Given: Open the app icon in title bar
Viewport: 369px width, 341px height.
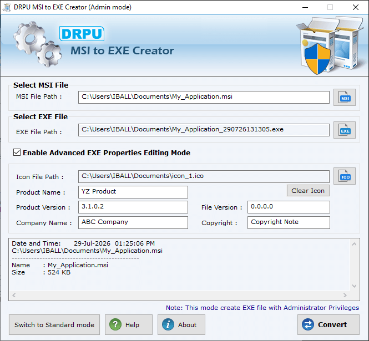Looking at the screenshot, I should 7,7.
